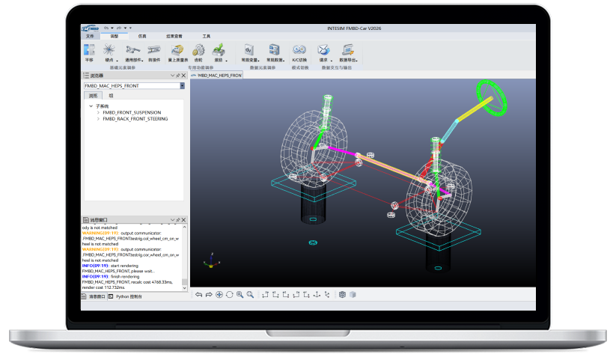Select the rotate view tool icon
Image resolution: width=616 pixels, height=357 pixels.
click(230, 295)
